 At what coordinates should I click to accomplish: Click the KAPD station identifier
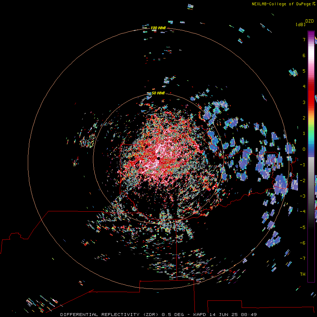200,315
